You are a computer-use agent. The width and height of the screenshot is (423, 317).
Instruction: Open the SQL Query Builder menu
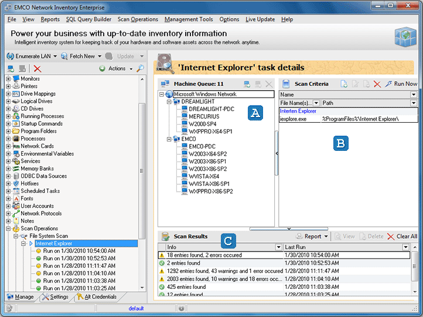[x=88, y=19]
